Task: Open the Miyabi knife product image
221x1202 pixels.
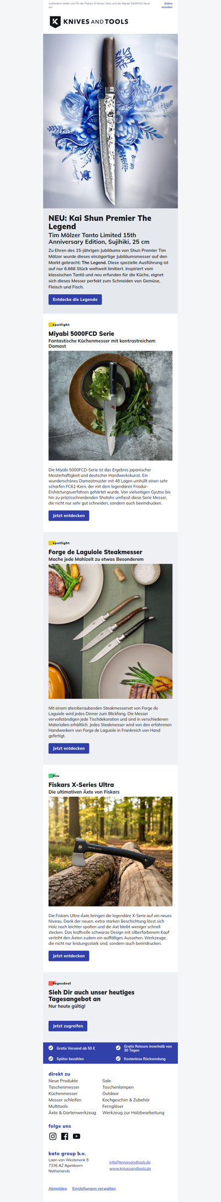Action: [x=110, y=406]
